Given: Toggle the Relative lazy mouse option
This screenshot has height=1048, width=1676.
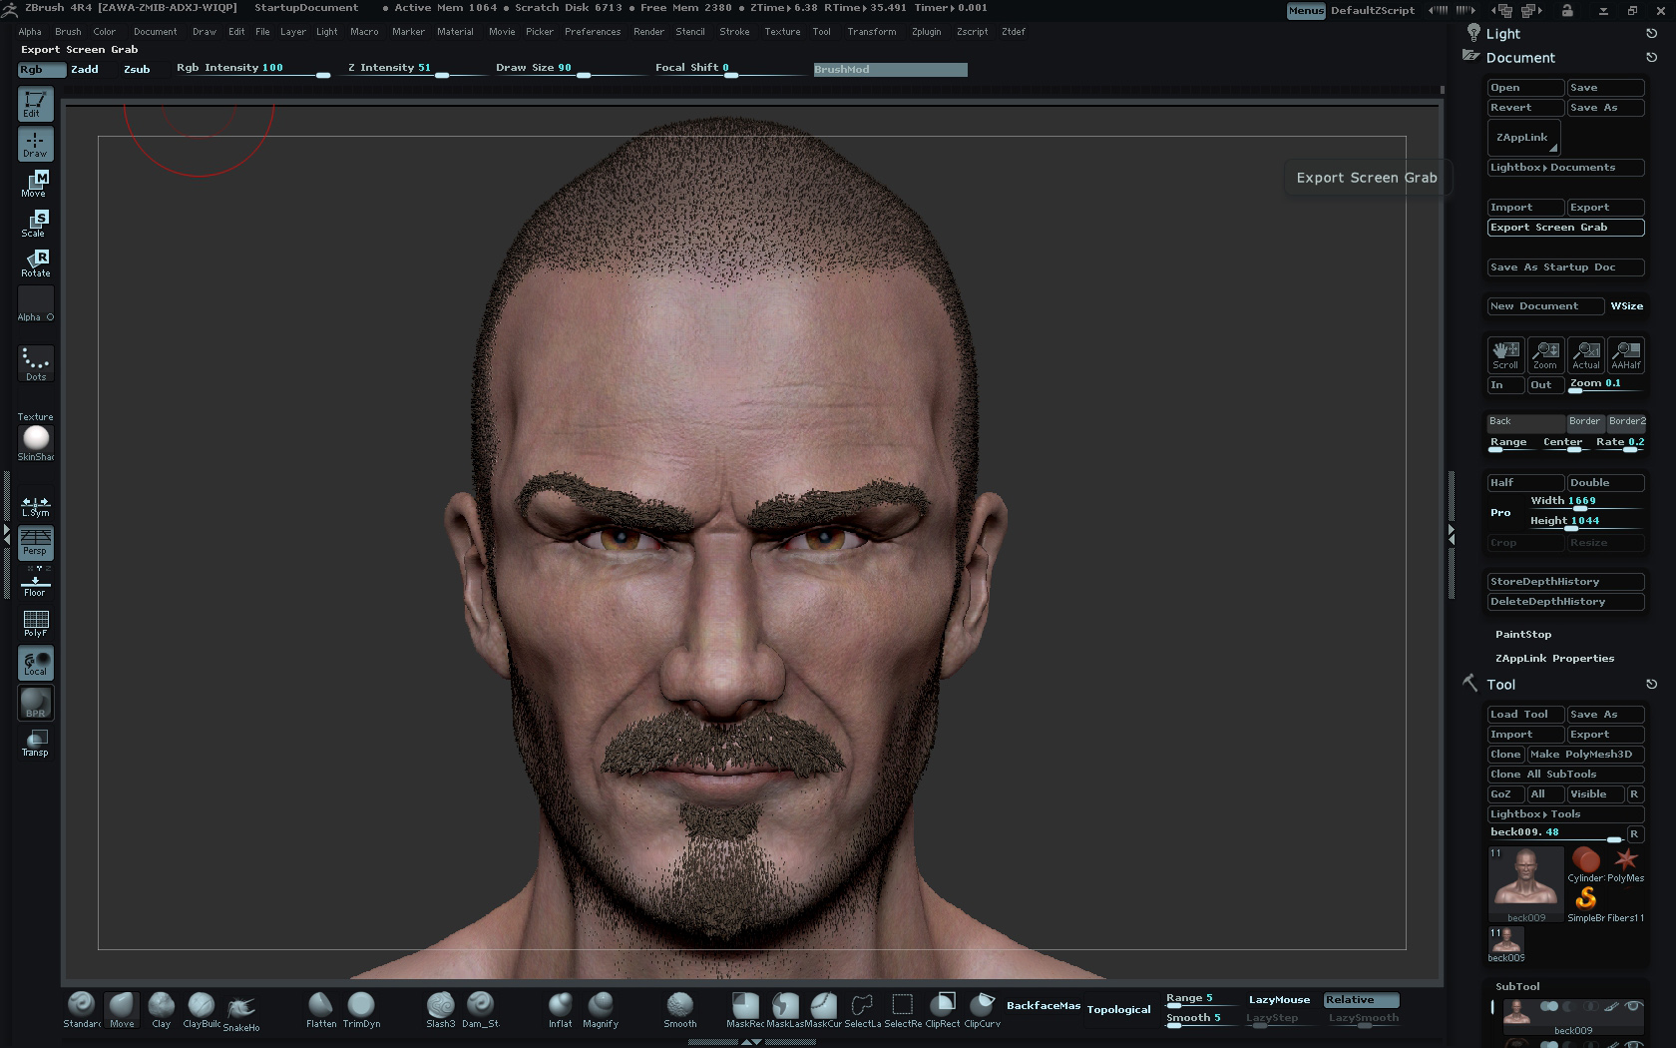Looking at the screenshot, I should coord(1361,999).
